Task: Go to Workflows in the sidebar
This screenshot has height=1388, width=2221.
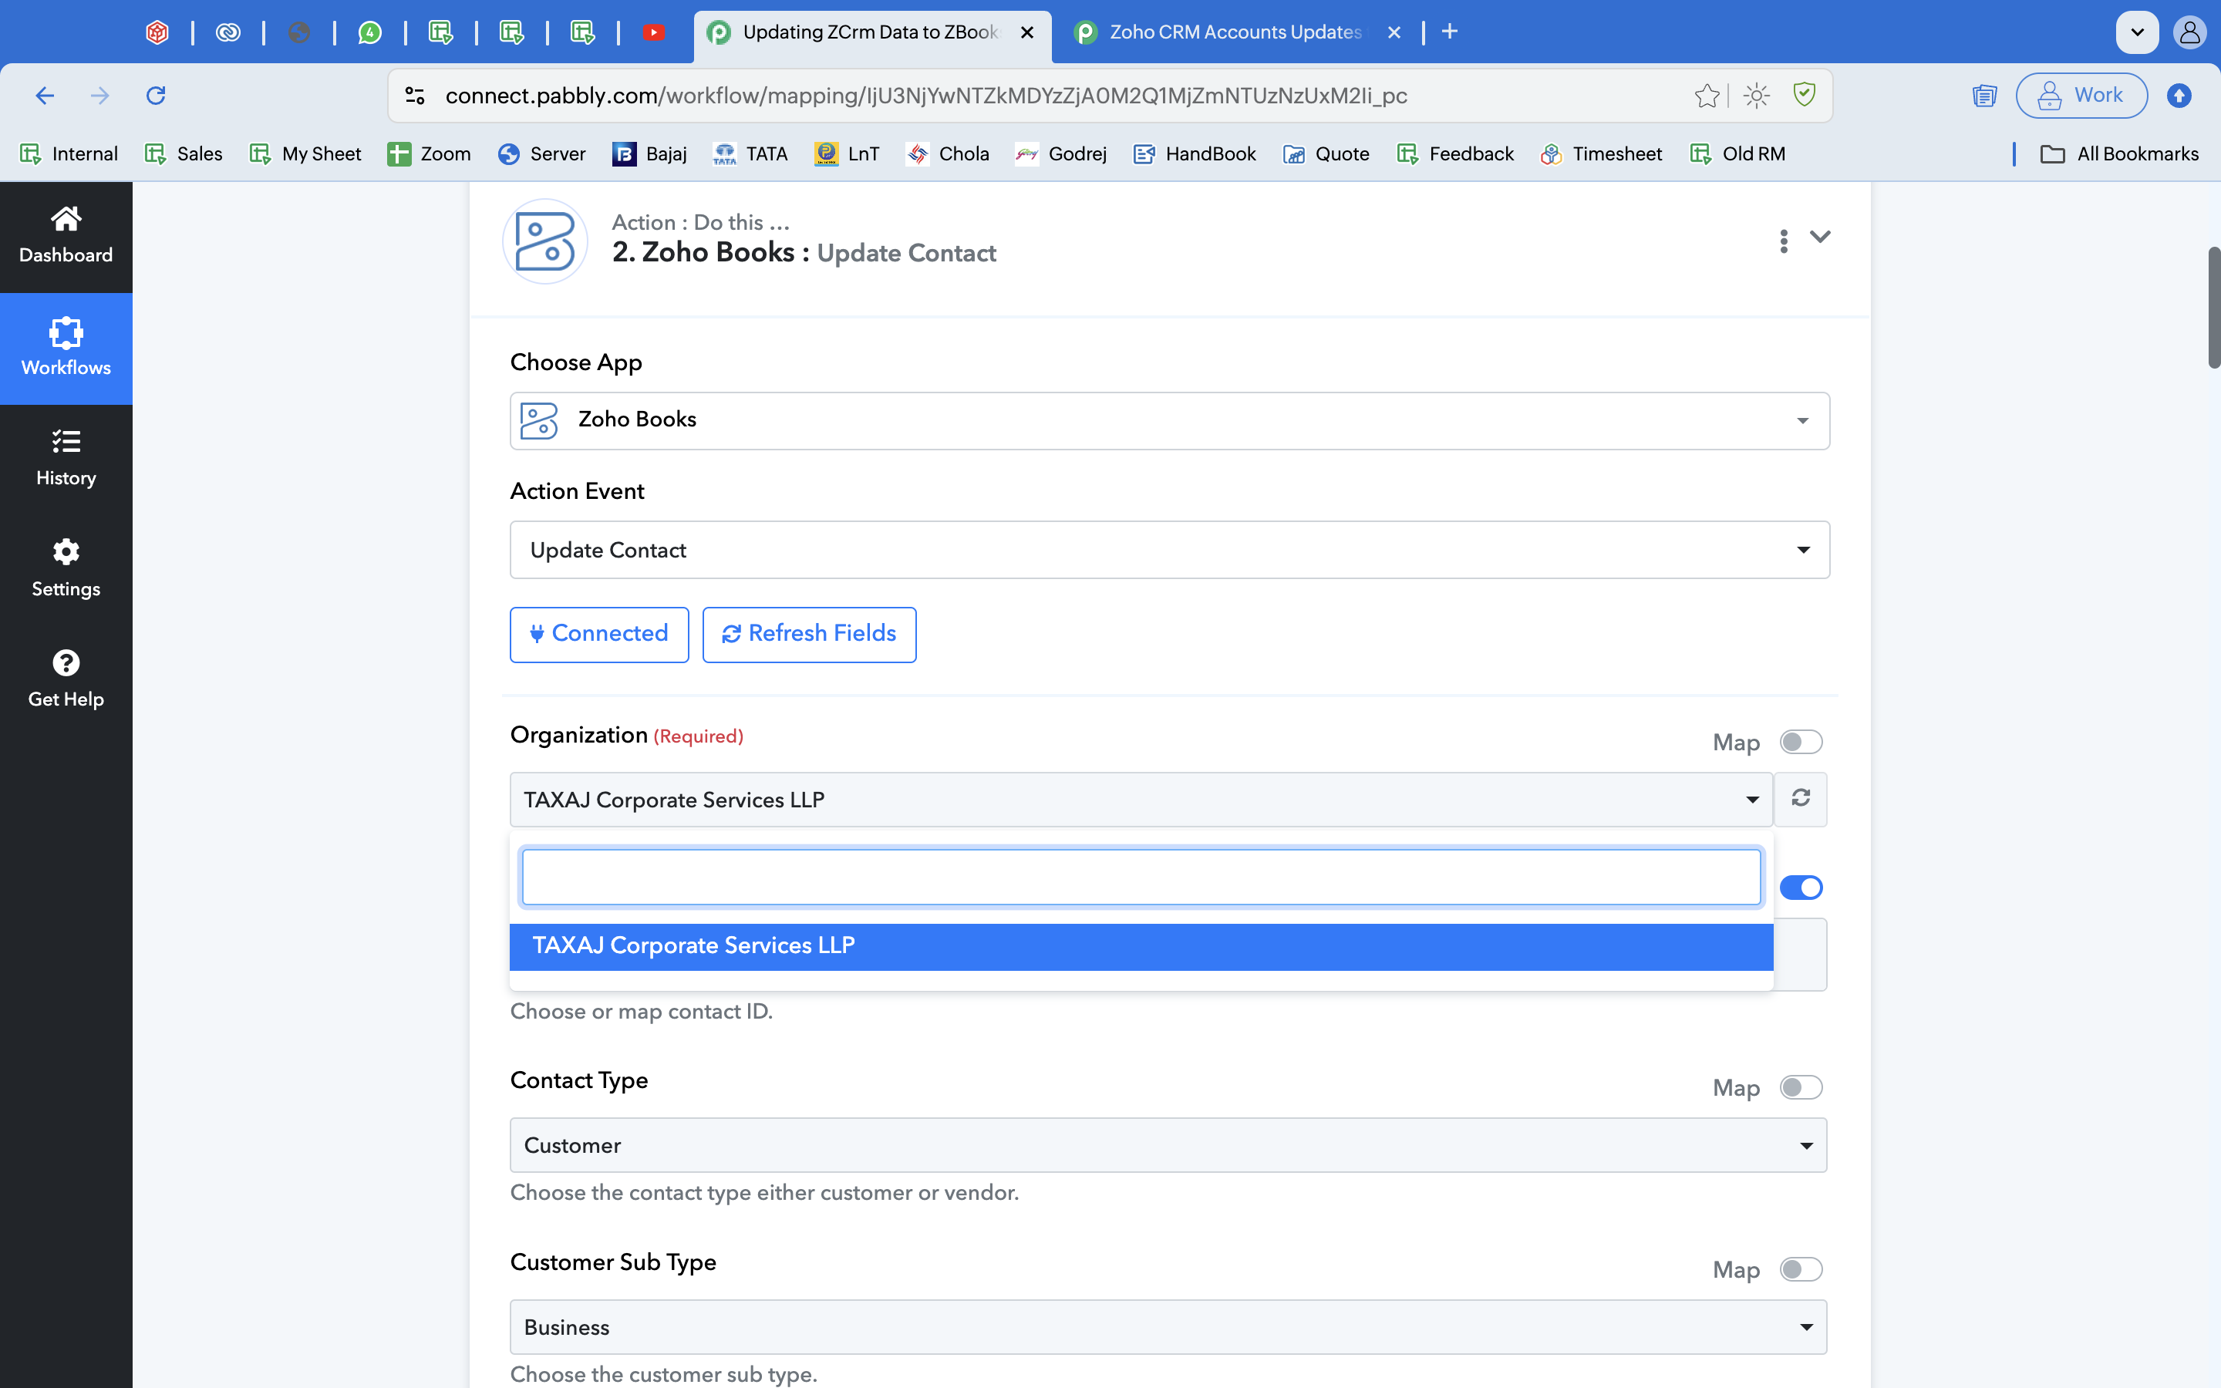Action: coord(66,348)
